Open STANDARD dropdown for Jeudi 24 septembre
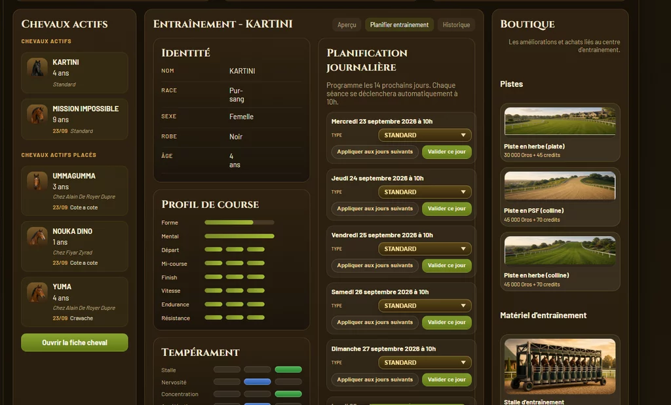This screenshot has height=405, width=671. click(425, 192)
